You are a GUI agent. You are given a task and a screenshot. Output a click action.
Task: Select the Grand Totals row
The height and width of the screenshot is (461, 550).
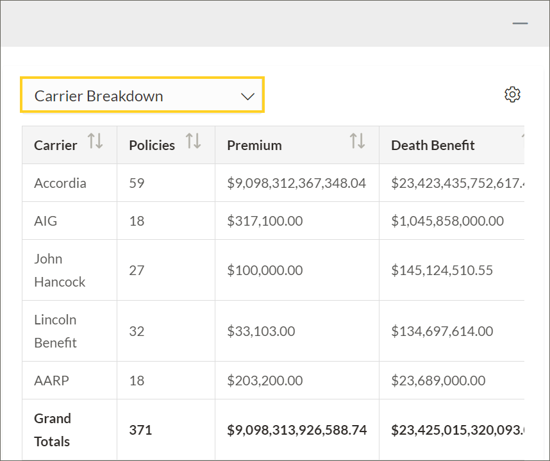(53, 430)
